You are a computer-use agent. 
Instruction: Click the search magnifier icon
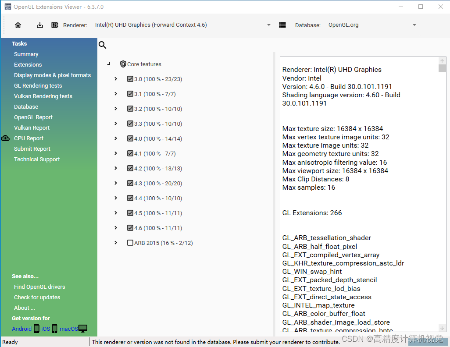(103, 45)
